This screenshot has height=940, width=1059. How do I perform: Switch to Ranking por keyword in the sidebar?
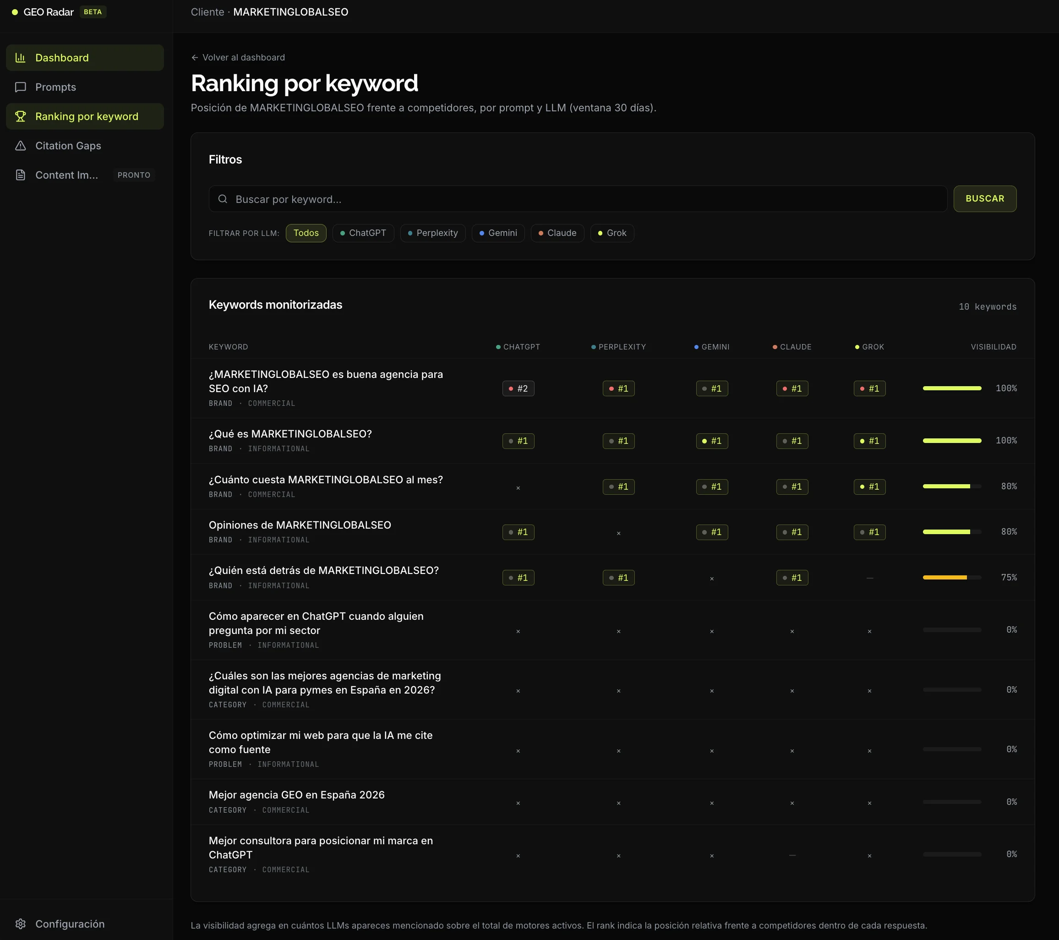click(x=87, y=116)
